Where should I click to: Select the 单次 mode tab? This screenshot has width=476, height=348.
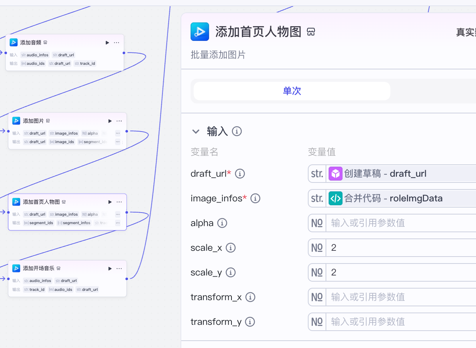click(x=292, y=91)
